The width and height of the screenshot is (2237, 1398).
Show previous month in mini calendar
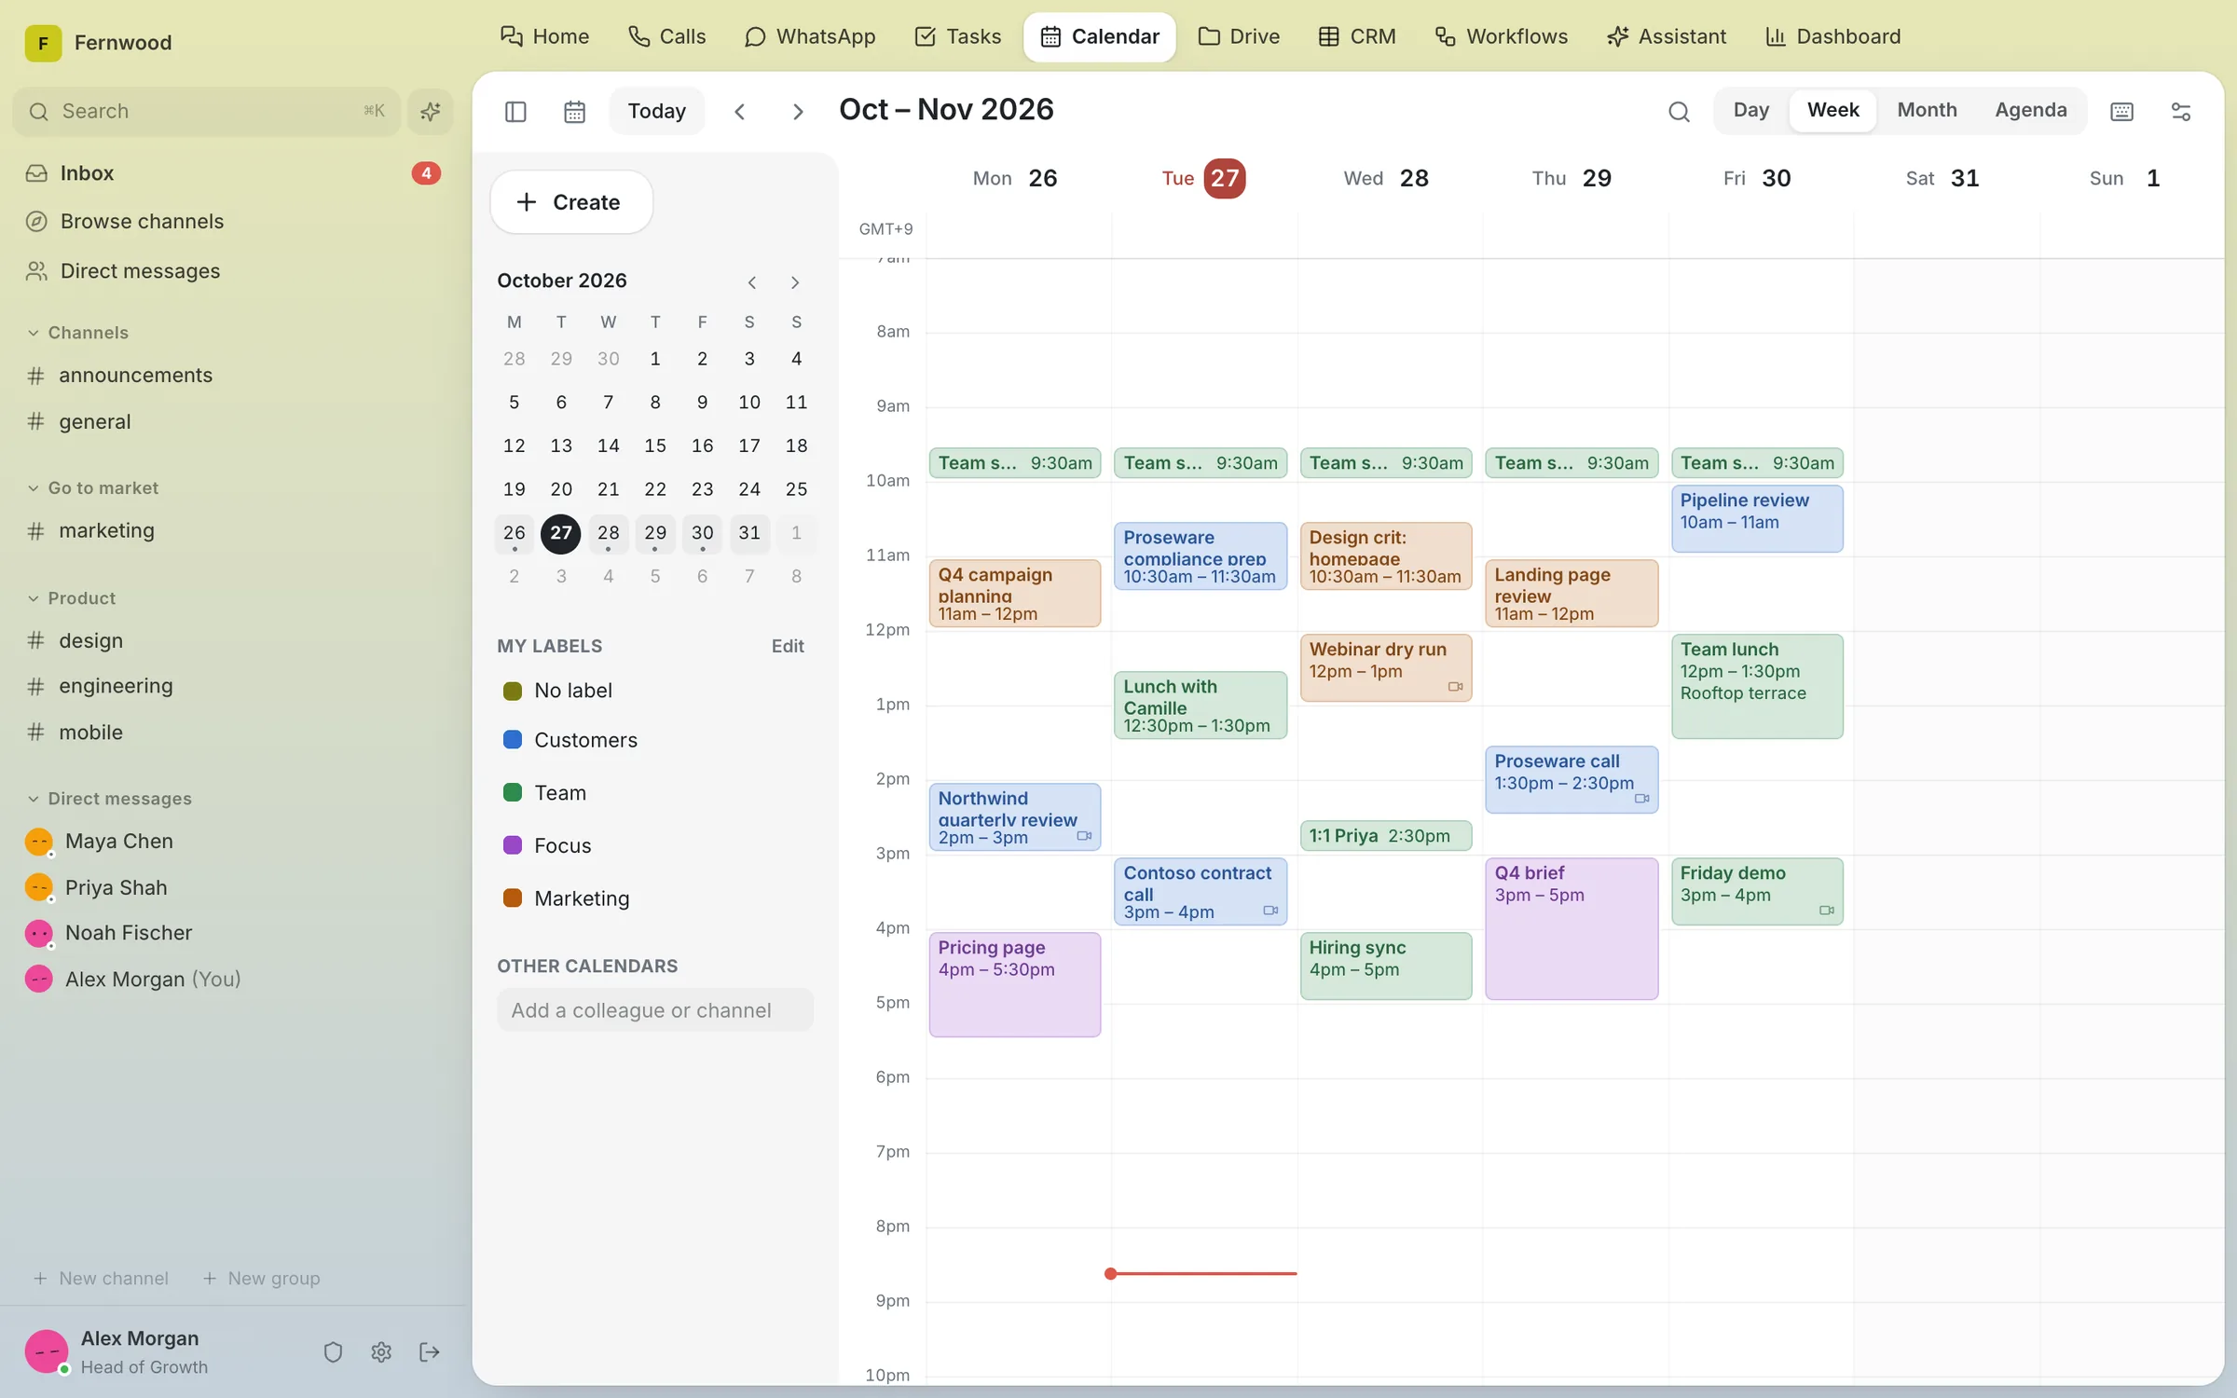point(752,282)
